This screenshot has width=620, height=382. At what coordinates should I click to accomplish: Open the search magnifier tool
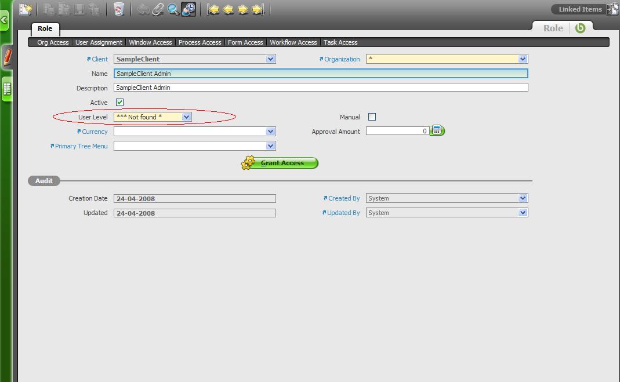173,9
